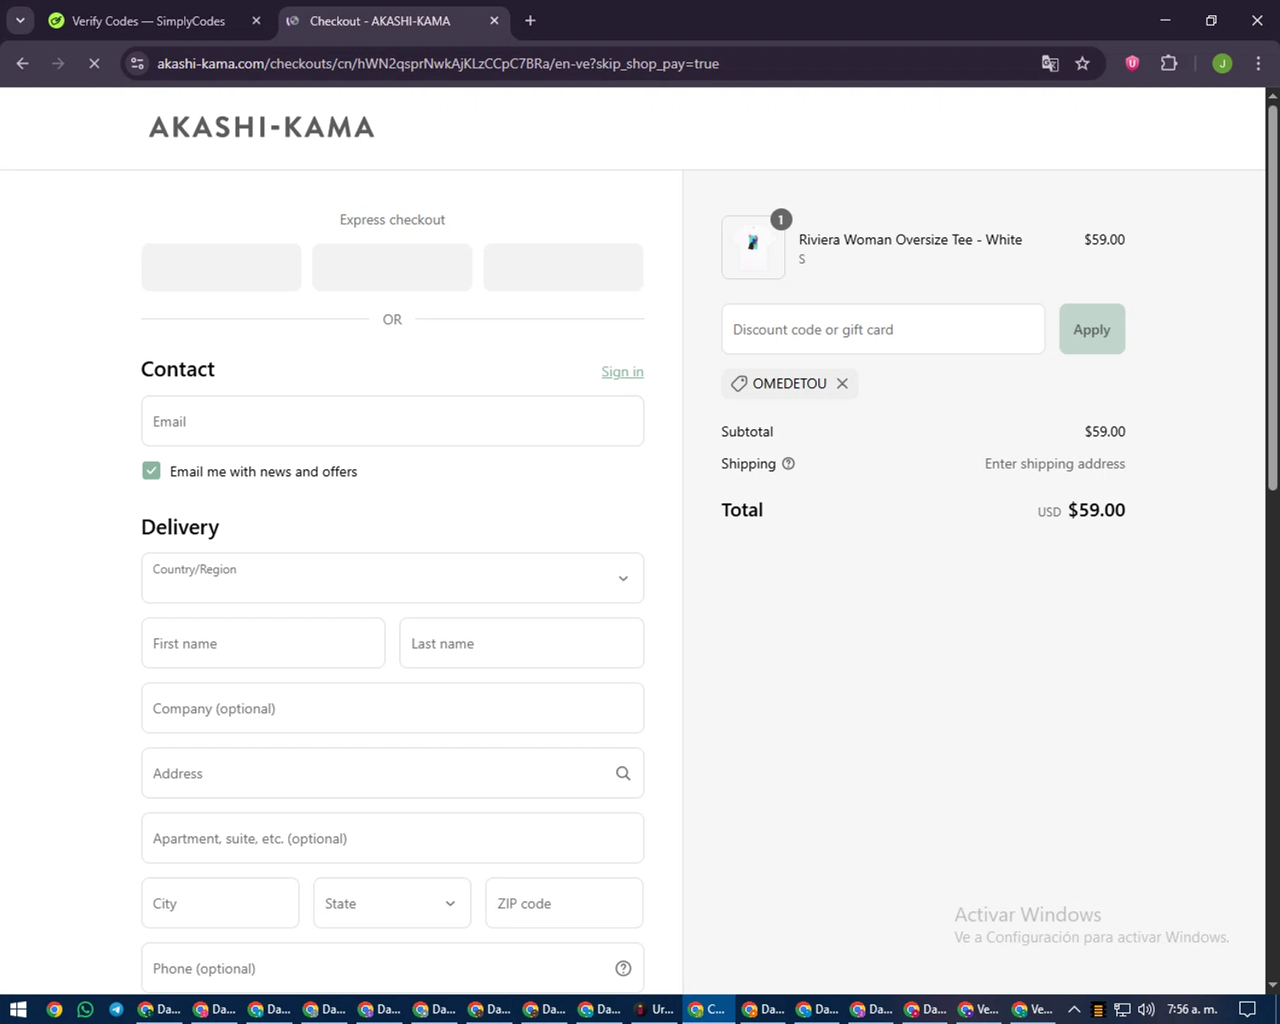The width and height of the screenshot is (1280, 1024).
Task: Click the taskbar clock 7:56 a. m.
Action: click(1192, 1009)
